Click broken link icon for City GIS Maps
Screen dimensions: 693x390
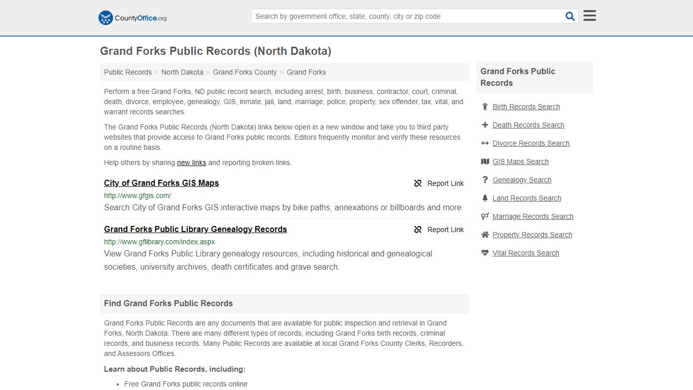pos(418,183)
